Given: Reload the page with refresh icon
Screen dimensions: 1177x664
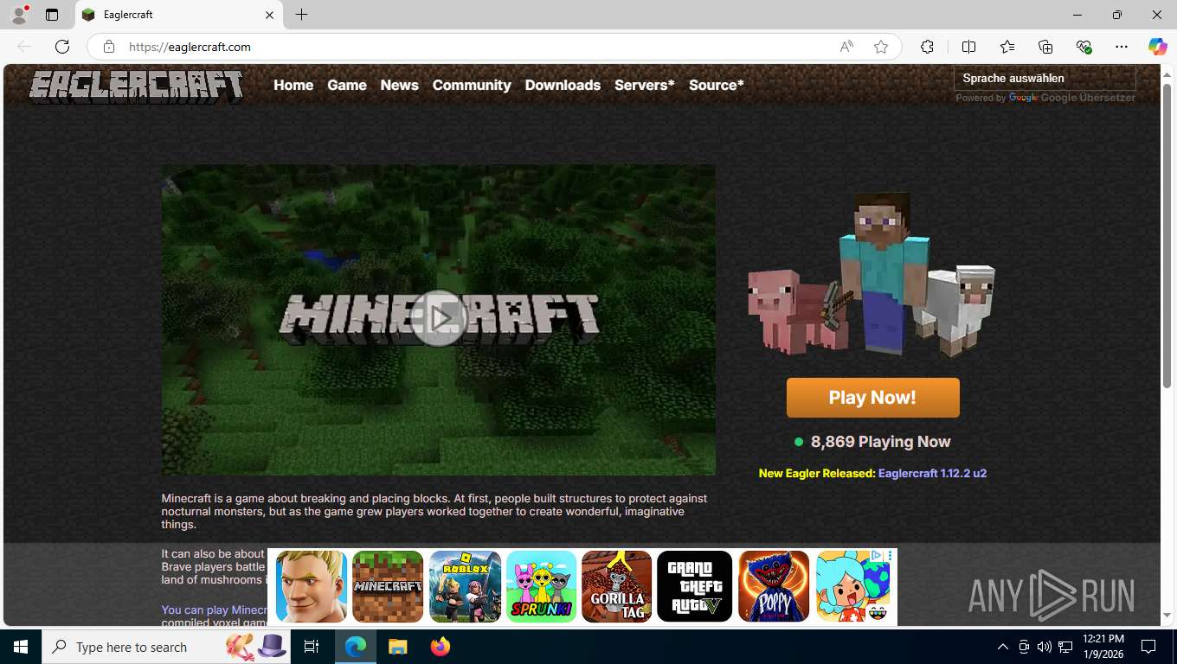Looking at the screenshot, I should coord(62,47).
